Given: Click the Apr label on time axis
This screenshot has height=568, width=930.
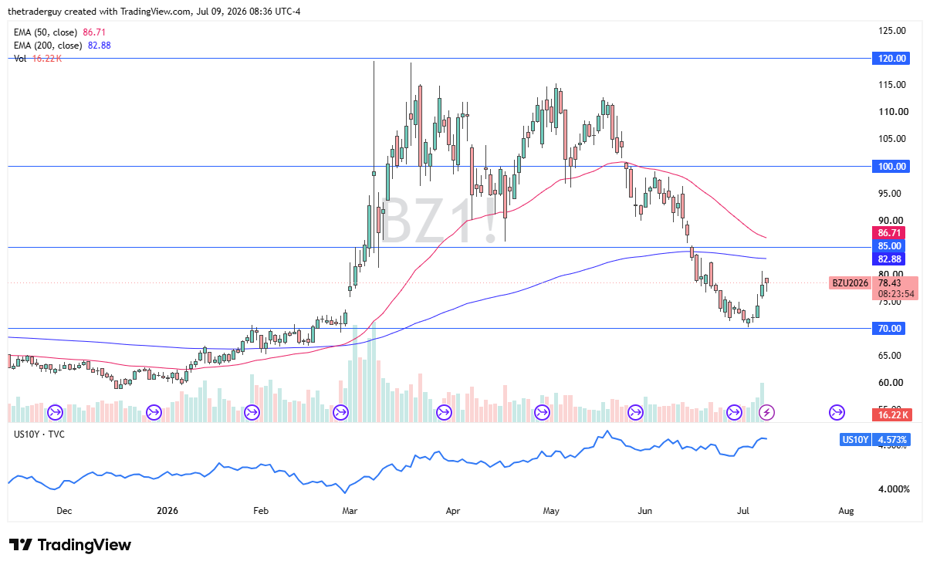Looking at the screenshot, I should tap(453, 510).
